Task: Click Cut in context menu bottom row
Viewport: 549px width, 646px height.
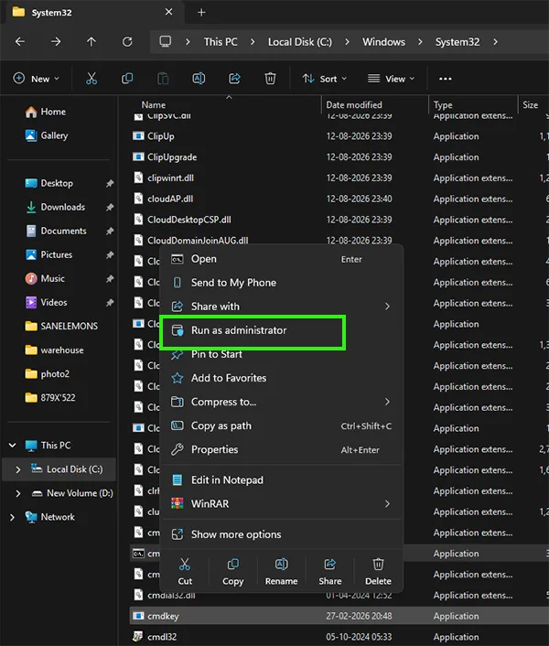Action: click(185, 572)
